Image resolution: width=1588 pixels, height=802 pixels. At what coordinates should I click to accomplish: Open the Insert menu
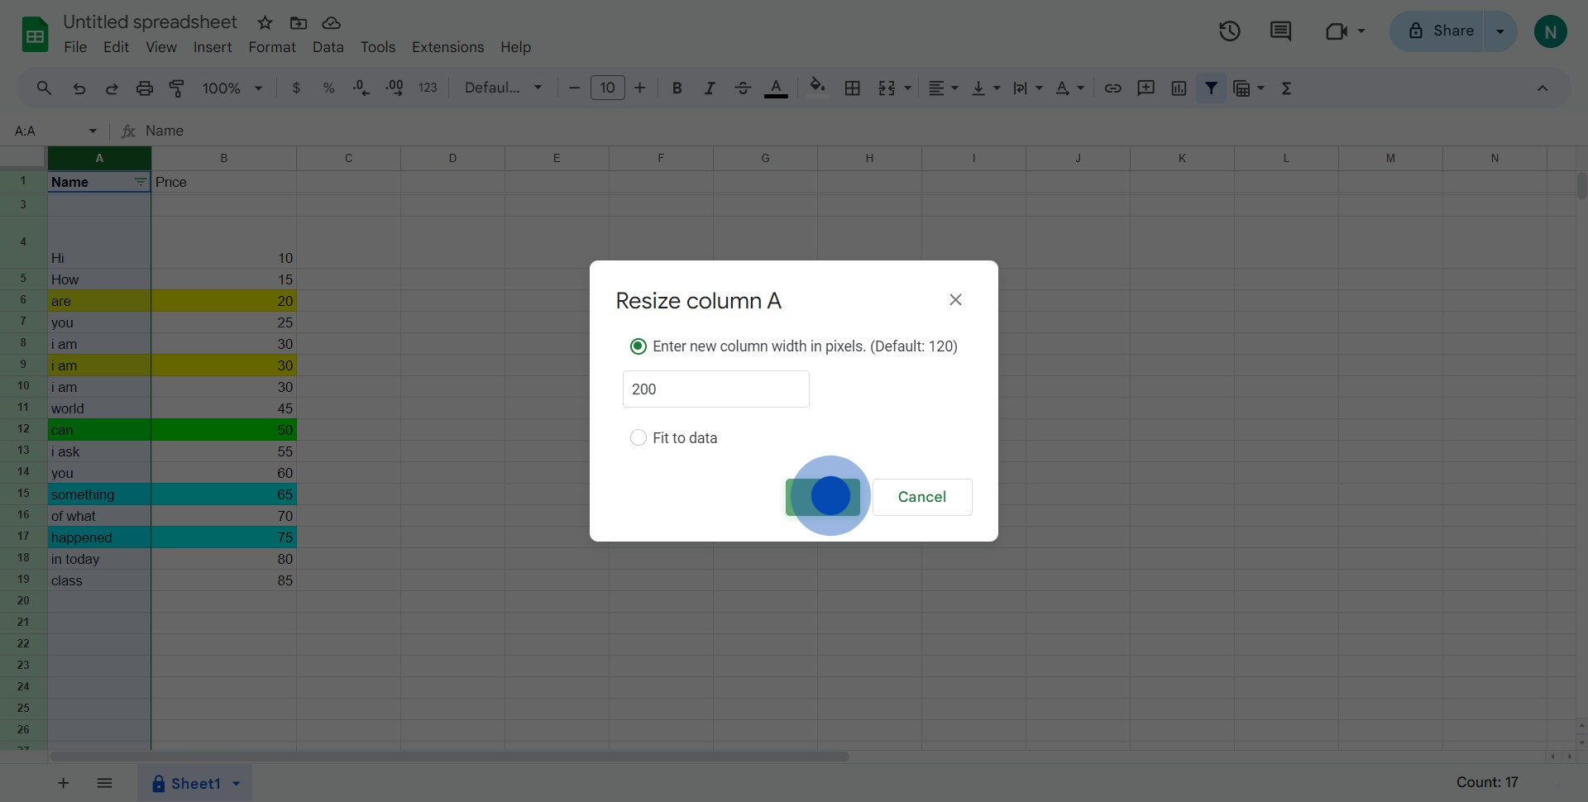(213, 47)
